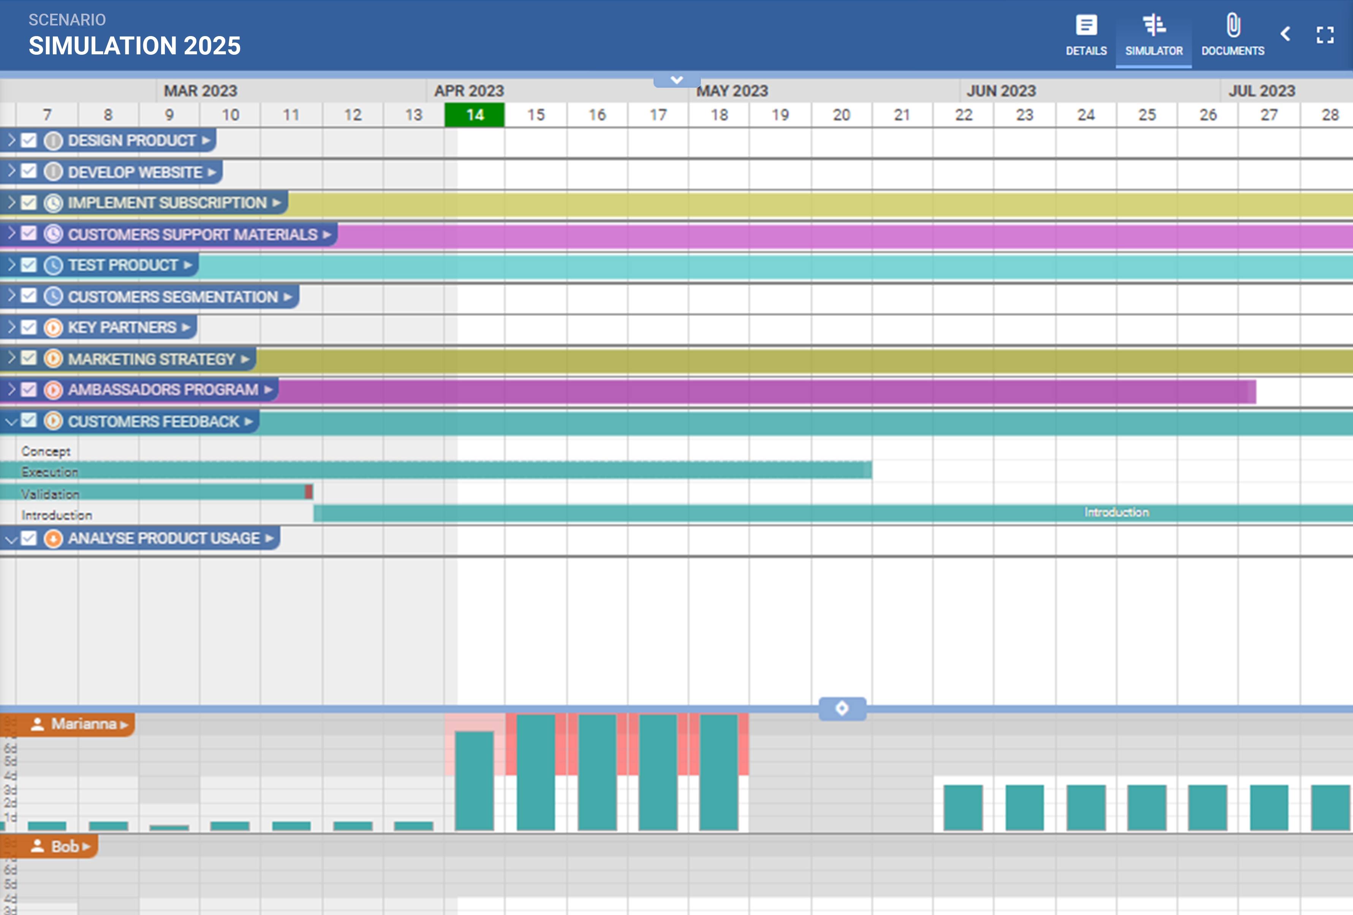
Task: Expand the Implement Subscription row
Action: click(11, 203)
